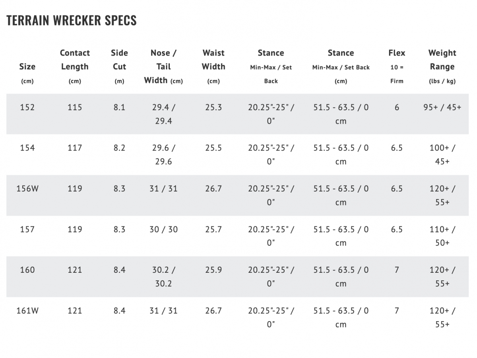The height and width of the screenshot is (358, 477).
Task: Click the 152 size row label
Action: 27,107
